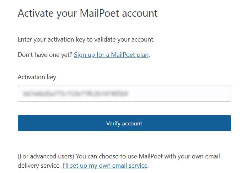Click "email service" in the bottom link
The image size is (247, 173).
[x=129, y=165]
